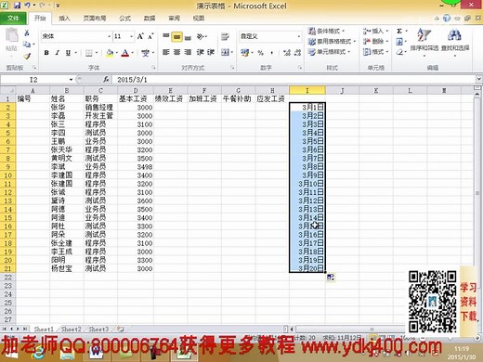Switch to the Data tab

(150, 19)
